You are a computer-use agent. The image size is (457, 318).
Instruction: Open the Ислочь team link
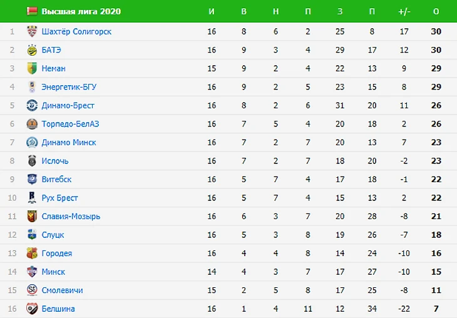click(55, 161)
